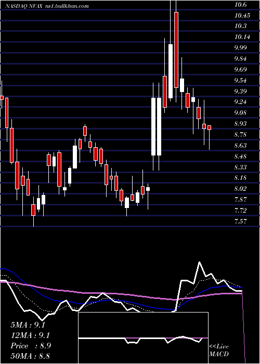
Task: Click the 10.14 price axis label
Action: 242,37
